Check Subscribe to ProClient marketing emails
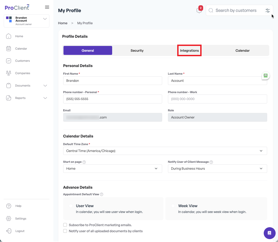The height and width of the screenshot is (242, 278). pos(65,225)
